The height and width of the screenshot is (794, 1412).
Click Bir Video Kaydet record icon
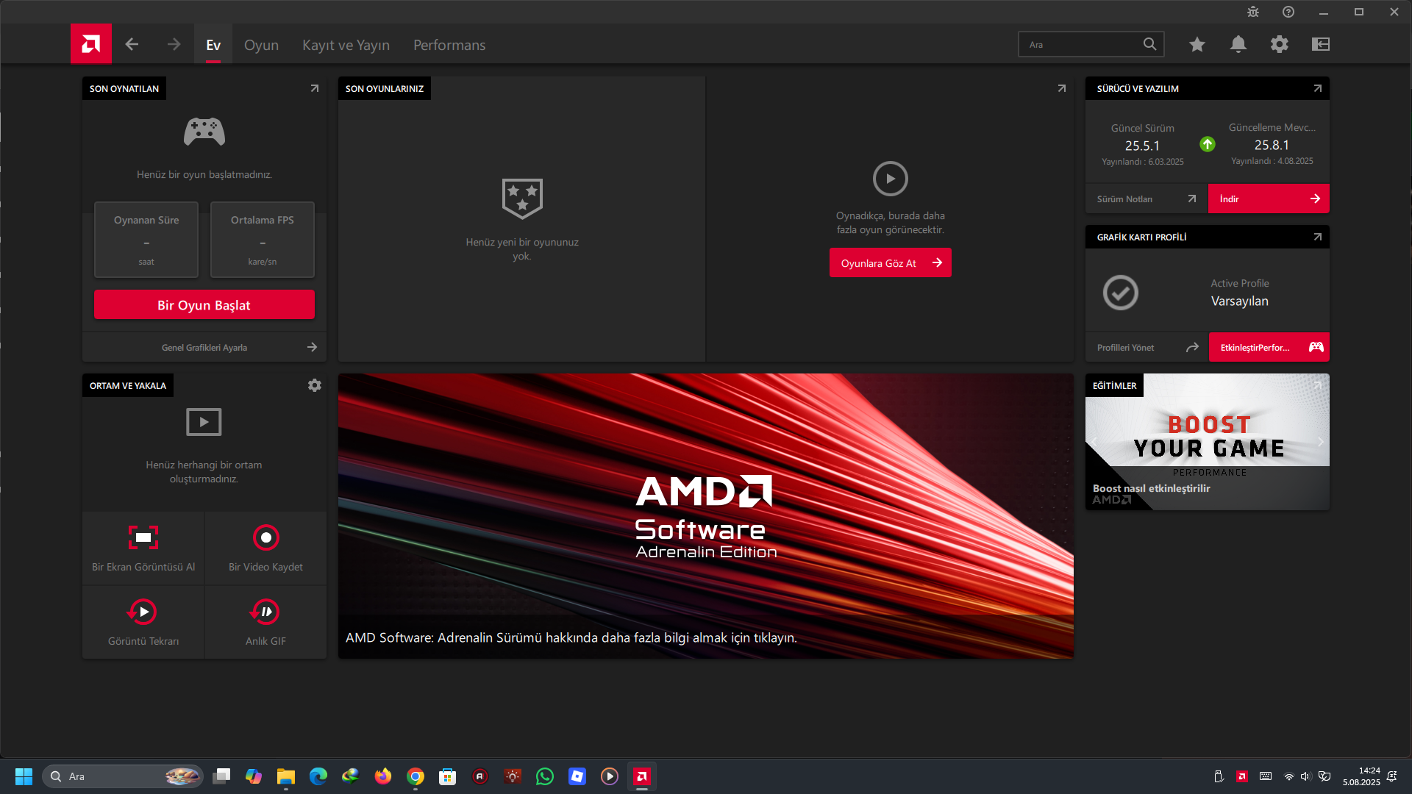pyautogui.click(x=266, y=537)
